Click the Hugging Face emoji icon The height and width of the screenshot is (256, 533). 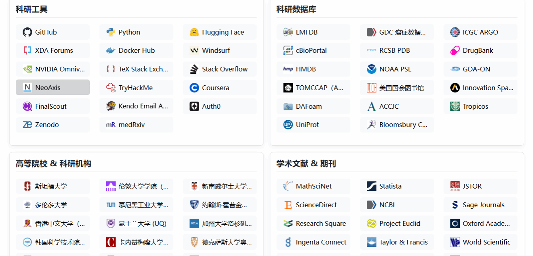click(194, 32)
